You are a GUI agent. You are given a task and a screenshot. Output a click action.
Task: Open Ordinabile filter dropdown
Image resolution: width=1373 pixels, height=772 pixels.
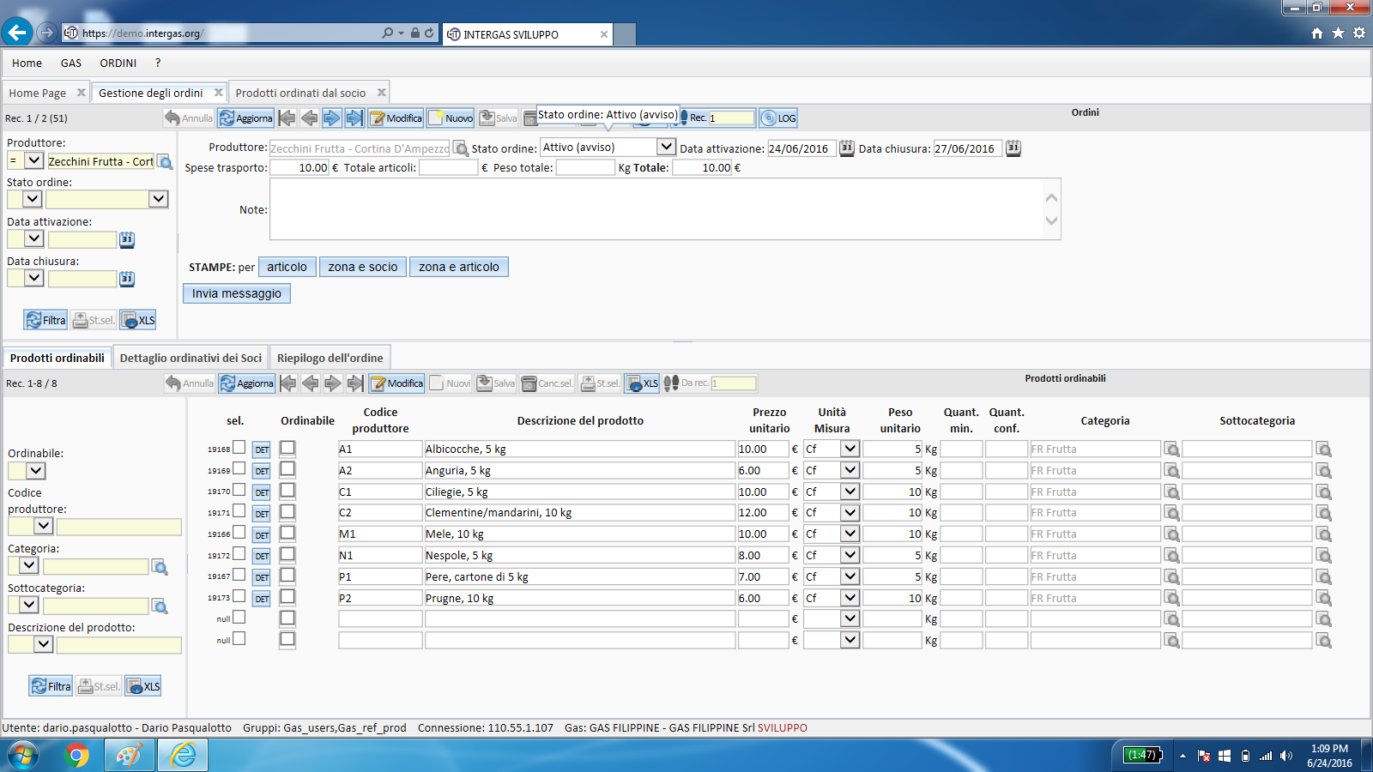pyautogui.click(x=35, y=471)
